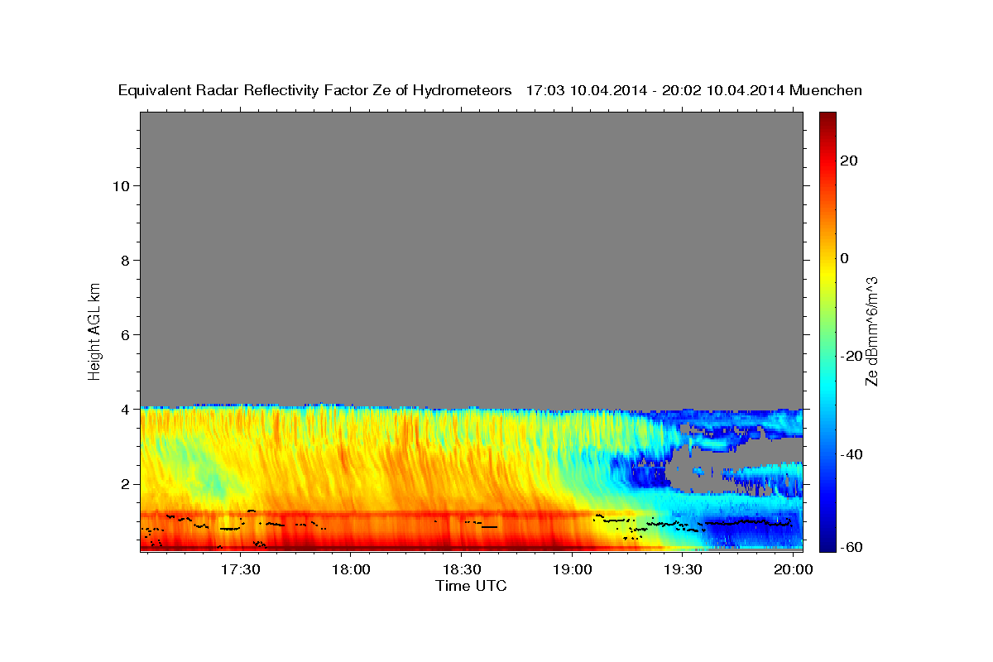The width and height of the screenshot is (993, 662).
Task: Click the dark red top of the colorbar
Action: 827,118
